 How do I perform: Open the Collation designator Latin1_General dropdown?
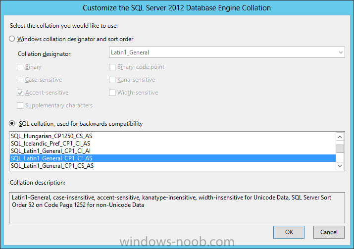227,52
